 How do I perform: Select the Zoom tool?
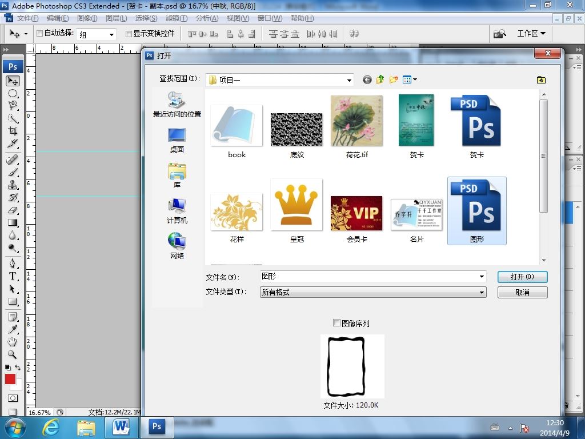pyautogui.click(x=13, y=354)
